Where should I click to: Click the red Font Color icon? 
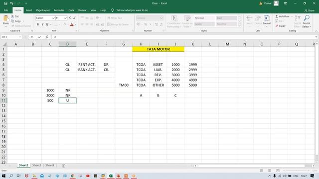72,24
